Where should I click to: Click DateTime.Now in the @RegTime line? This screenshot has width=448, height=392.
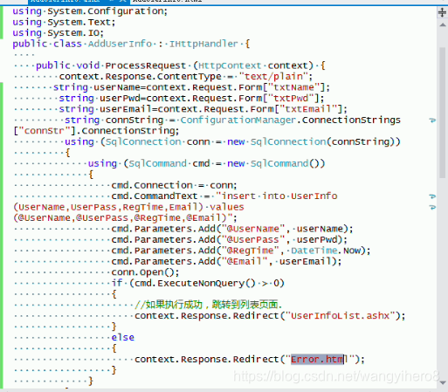(x=326, y=251)
